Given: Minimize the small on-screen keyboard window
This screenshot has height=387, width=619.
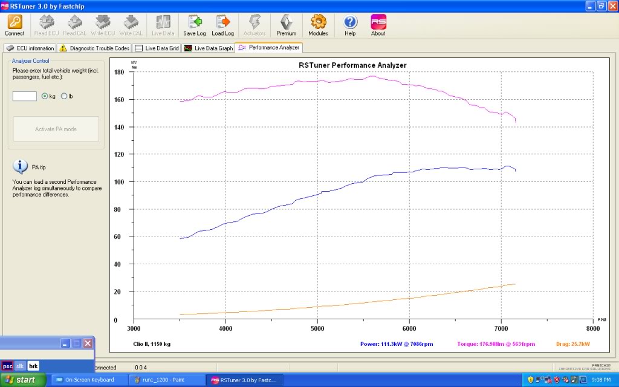Looking at the screenshot, I should click(65, 343).
